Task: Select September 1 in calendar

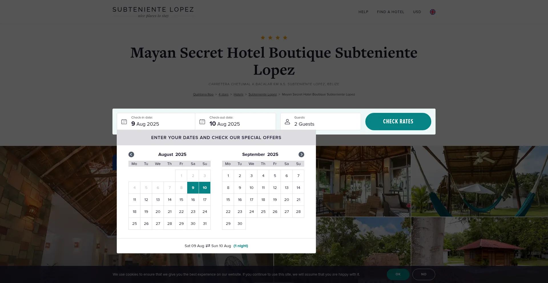Action: (x=228, y=176)
